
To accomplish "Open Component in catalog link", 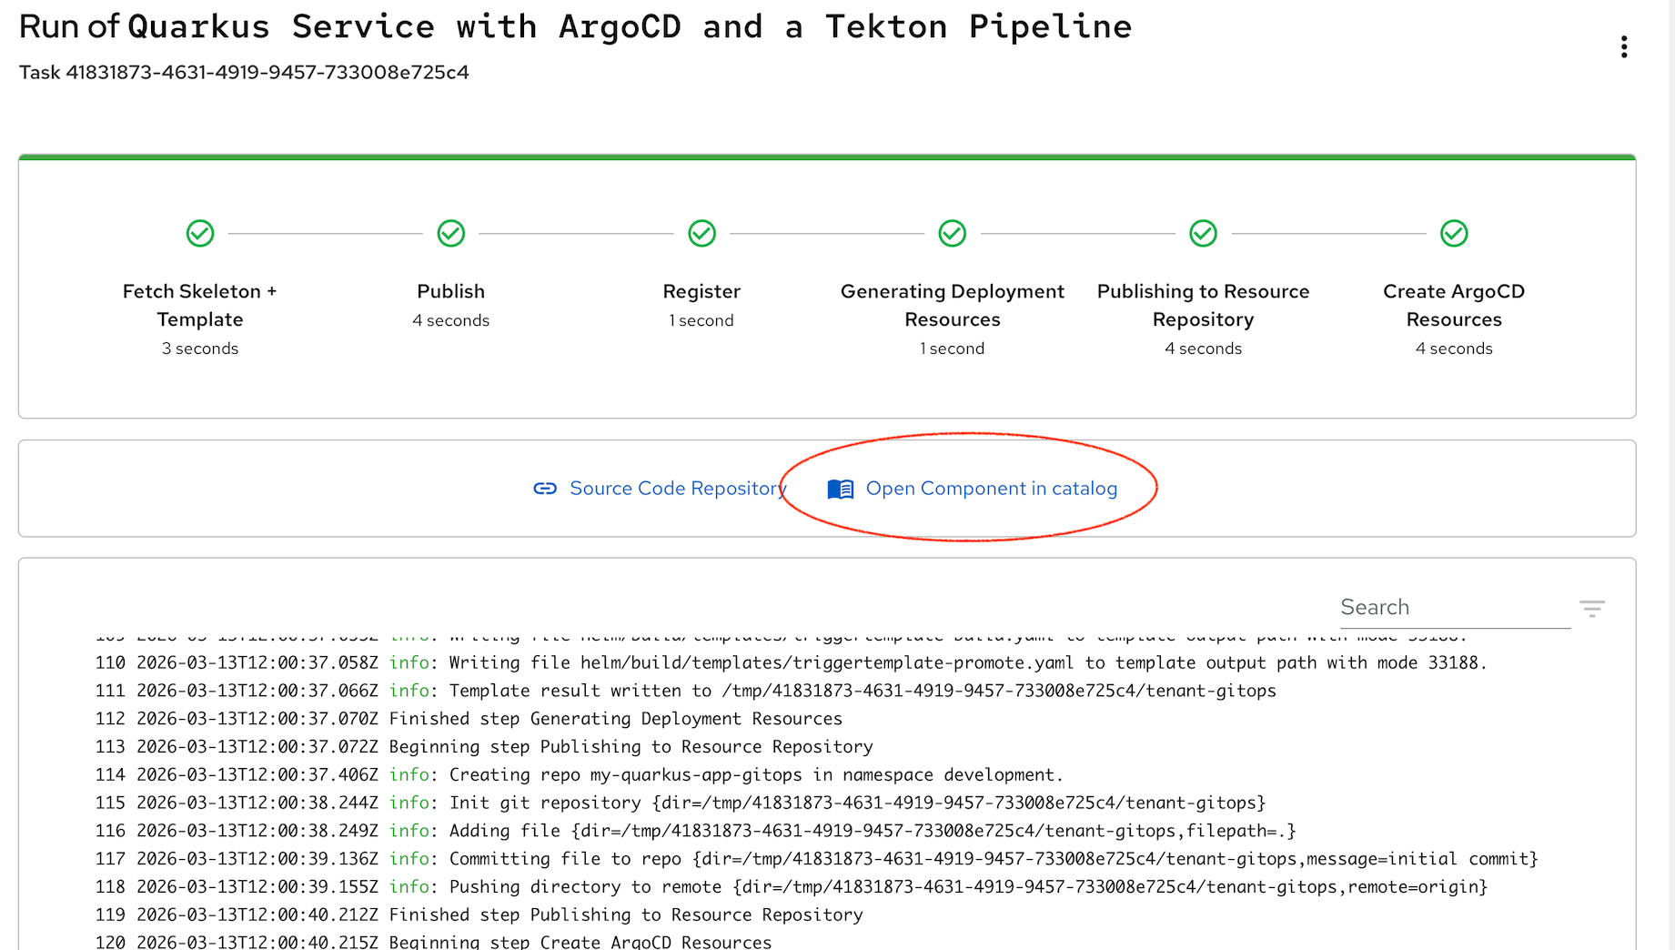I will pyautogui.click(x=991, y=489).
